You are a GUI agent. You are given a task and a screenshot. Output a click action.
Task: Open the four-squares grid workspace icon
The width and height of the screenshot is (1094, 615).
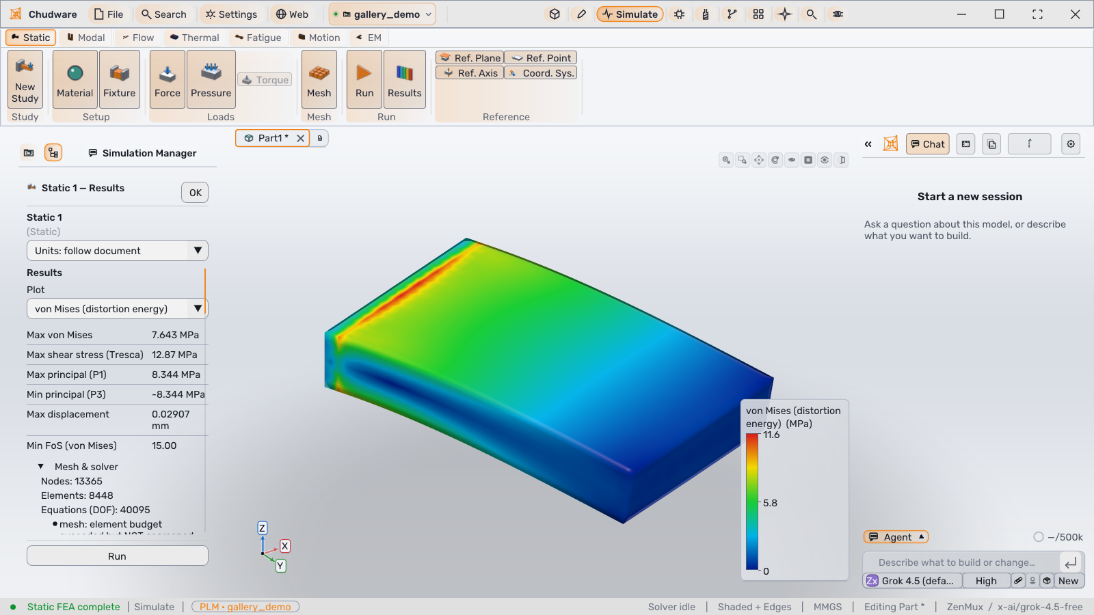coord(758,14)
